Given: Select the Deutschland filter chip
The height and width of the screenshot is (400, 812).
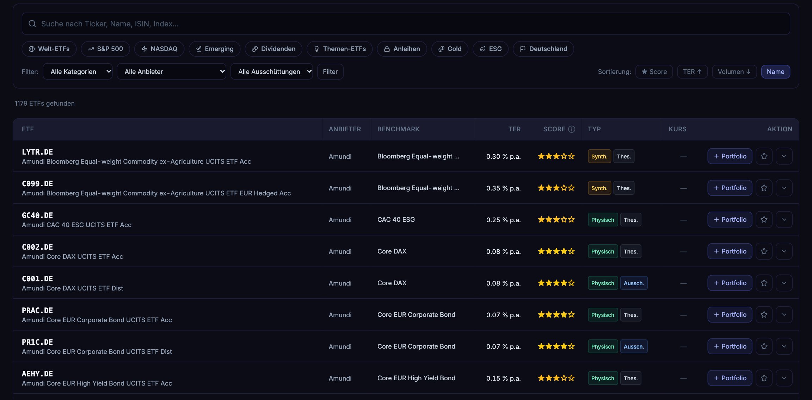Looking at the screenshot, I should click(543, 49).
